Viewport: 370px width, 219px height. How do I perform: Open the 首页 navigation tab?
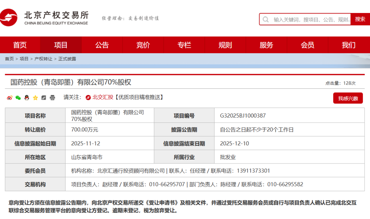tap(20, 45)
